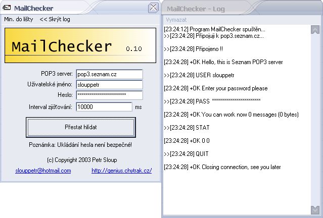Click log line 'Hello, this is Seznam POP3 server'
Image resolution: width=323 pixels, height=218 pixels.
coord(223,62)
